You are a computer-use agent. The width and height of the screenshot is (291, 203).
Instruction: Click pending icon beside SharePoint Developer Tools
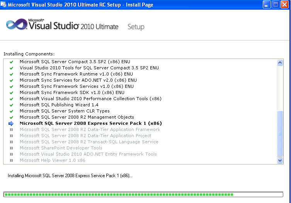[x=11, y=148]
